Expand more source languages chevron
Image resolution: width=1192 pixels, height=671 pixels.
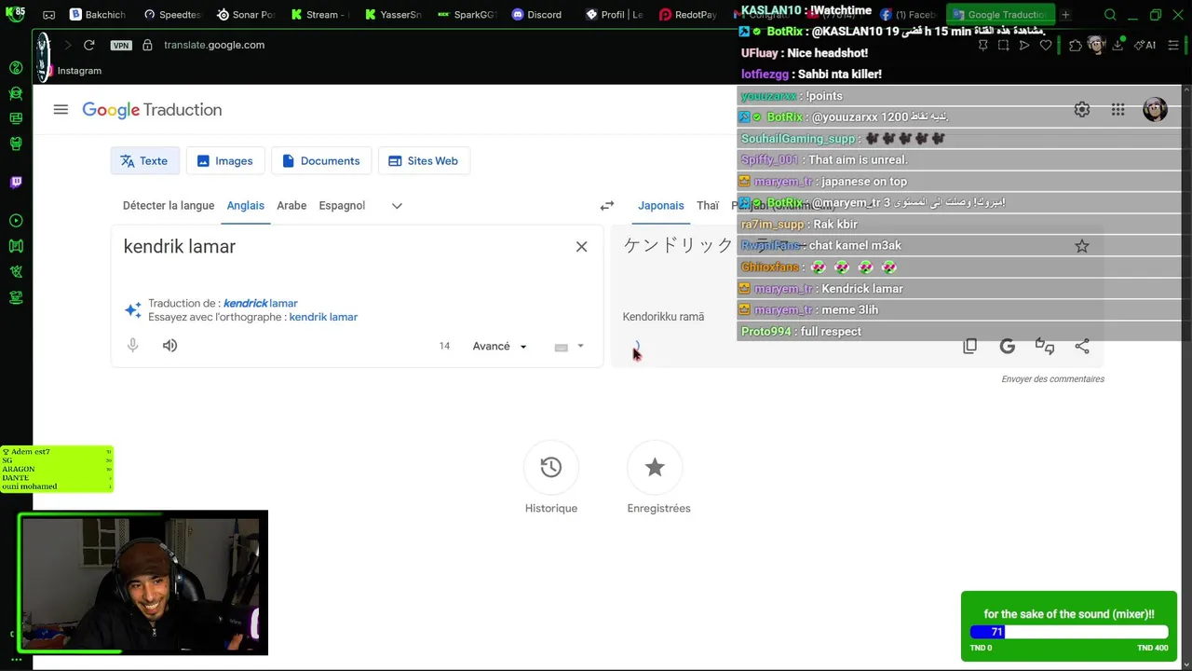pyautogui.click(x=397, y=206)
